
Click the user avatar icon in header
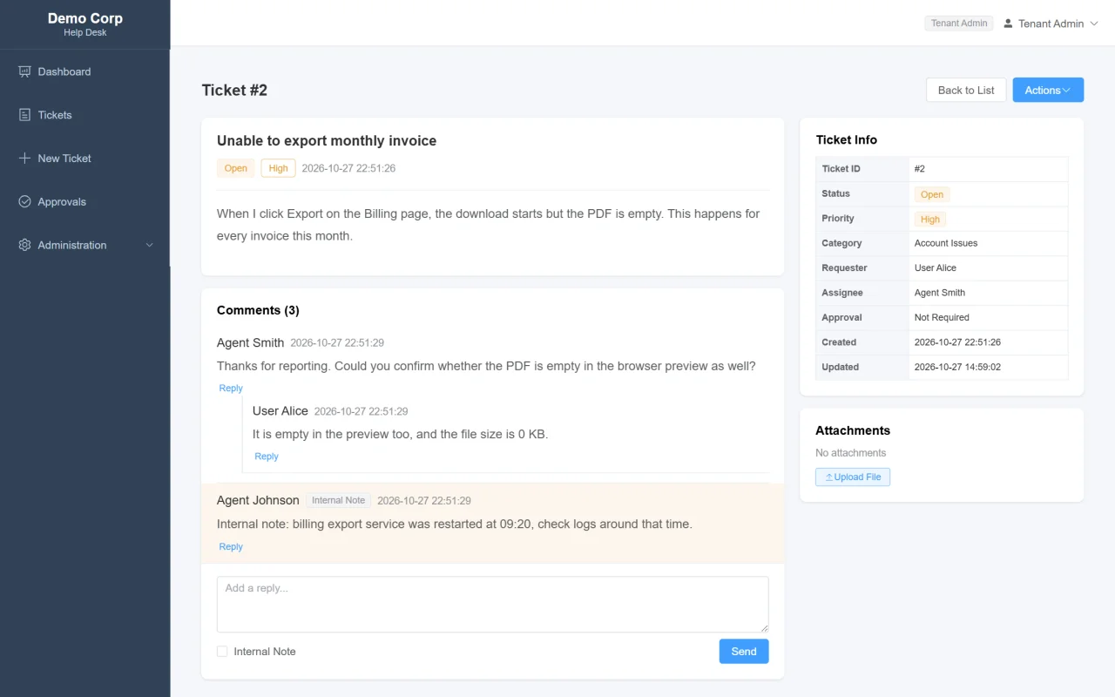[x=1009, y=24]
